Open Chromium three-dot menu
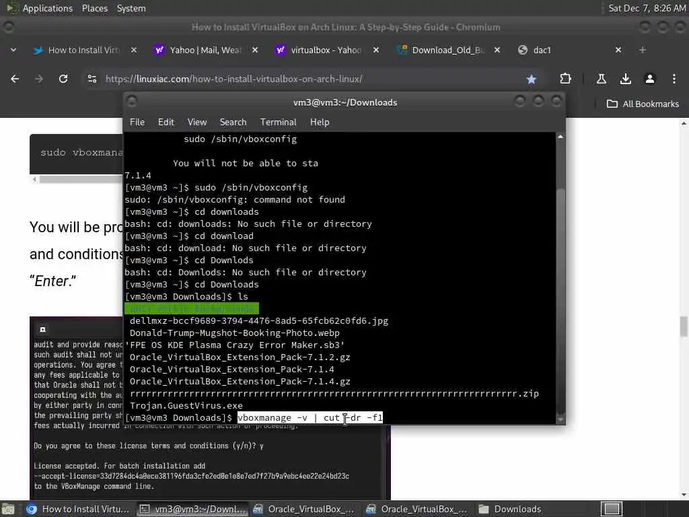689x517 pixels. (674, 79)
